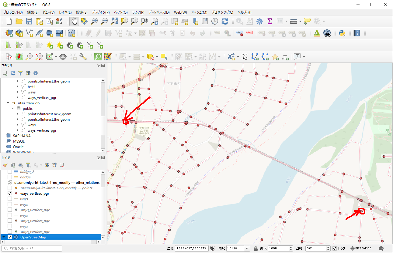The width and height of the screenshot is (393, 253).
Task: Collapse the public schema node
Action: tap(13, 109)
